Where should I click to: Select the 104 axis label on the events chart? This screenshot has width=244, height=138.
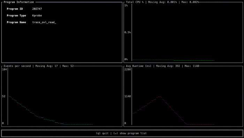tap(4, 69)
